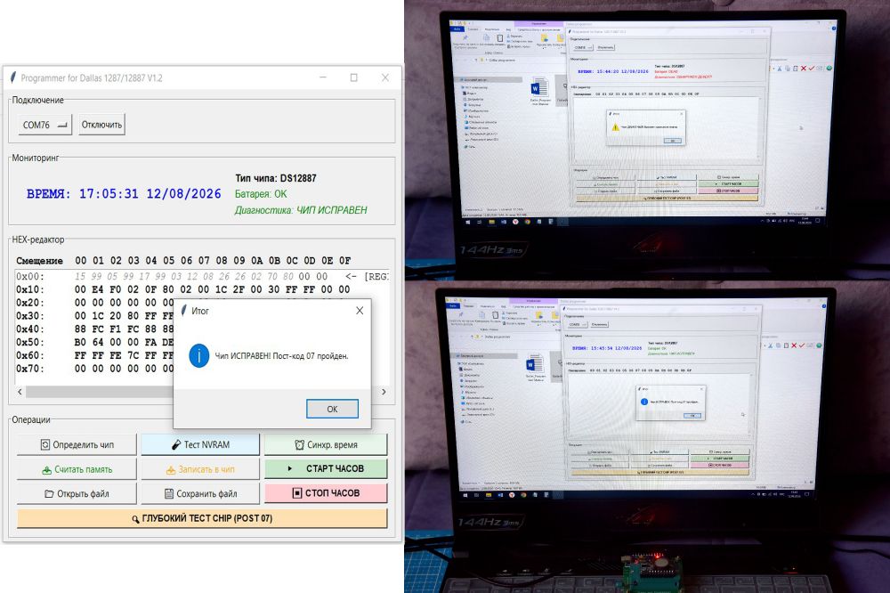This screenshot has height=593, width=890.
Task: Read memory with Считать память
Action: (77, 469)
